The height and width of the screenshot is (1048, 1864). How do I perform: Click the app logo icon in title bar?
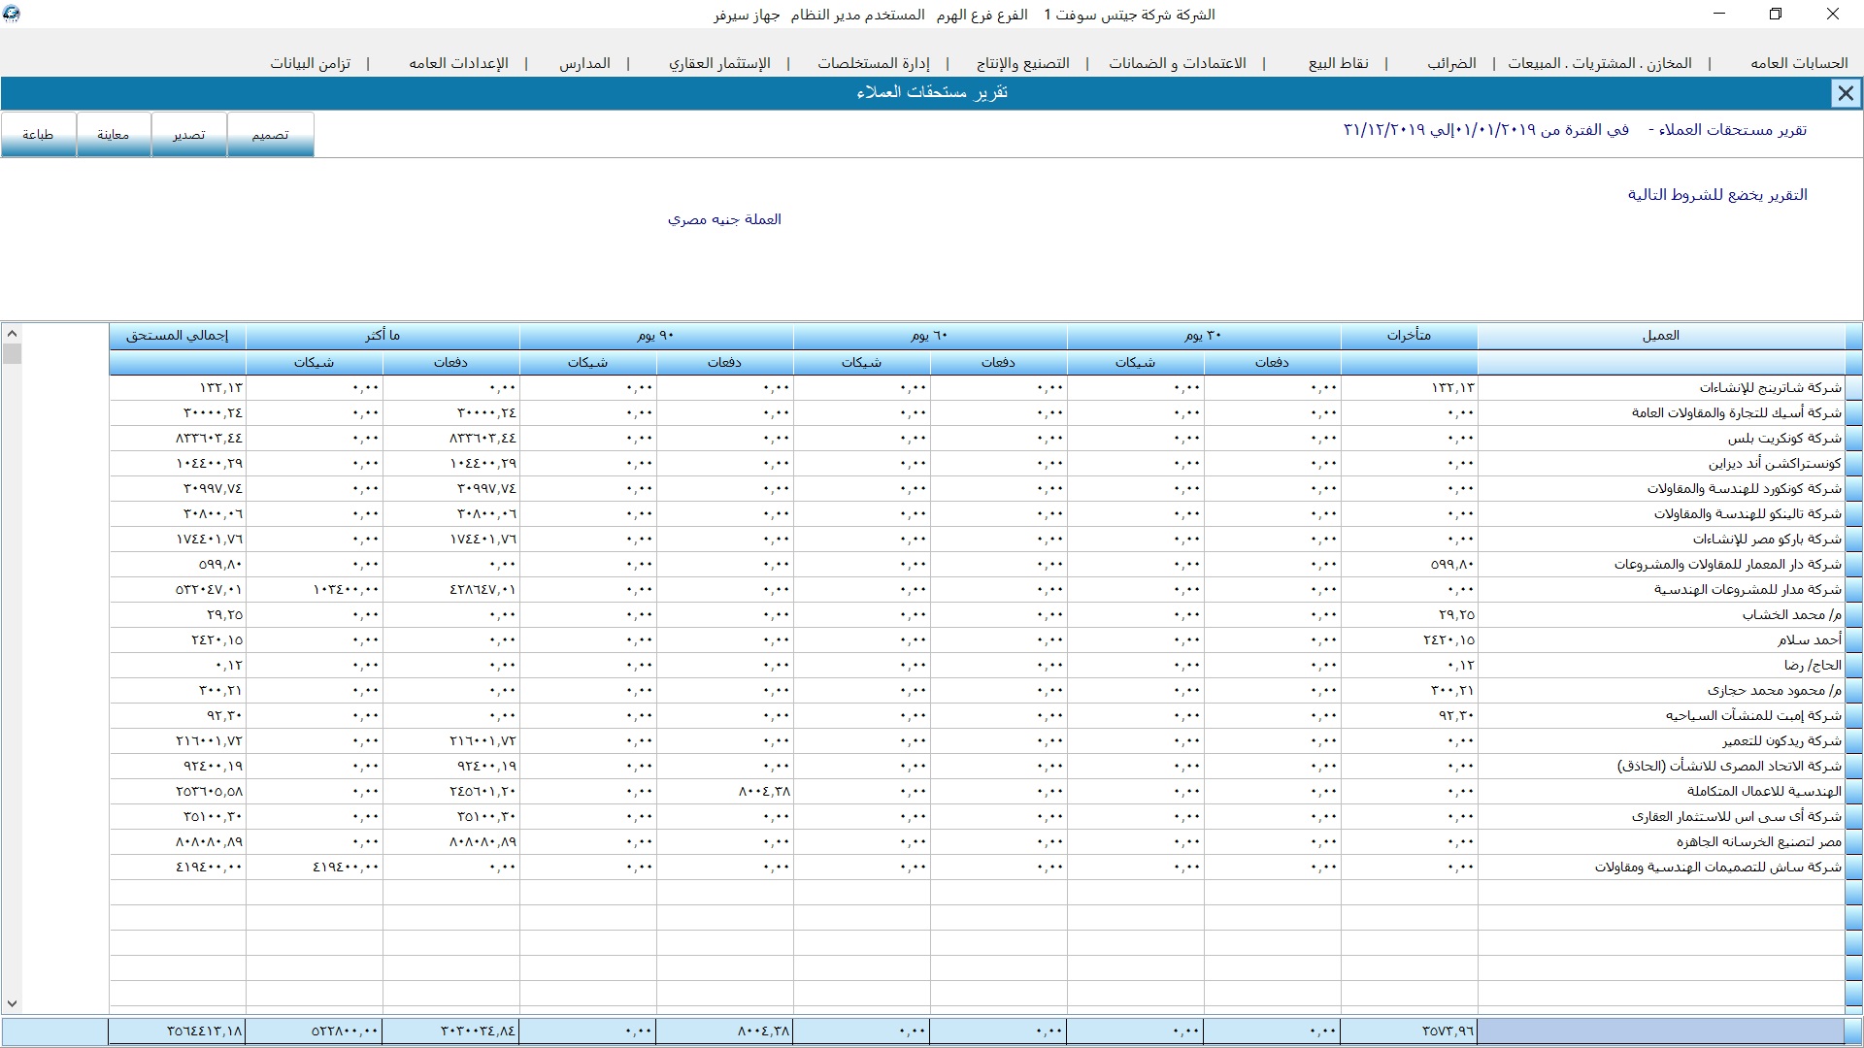[x=12, y=14]
